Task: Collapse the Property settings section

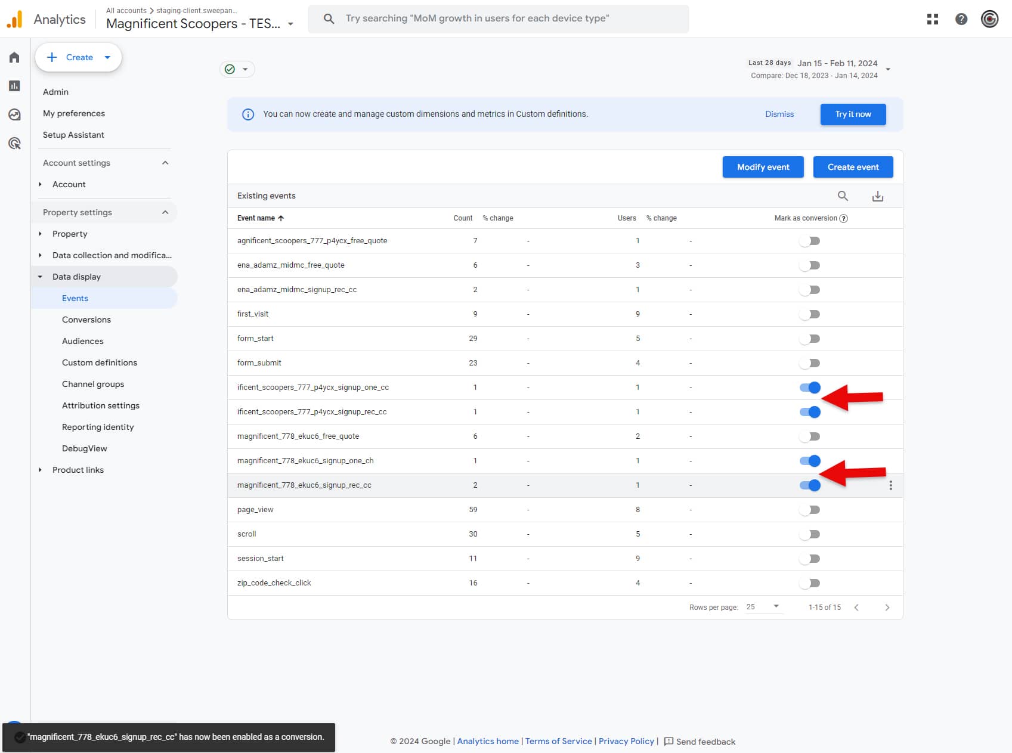Action: pyautogui.click(x=165, y=212)
